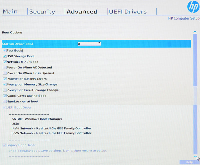Viewport: 200px width, 165px height.
Task: Enable Power On When AC Detected
Action: click(x=4, y=67)
